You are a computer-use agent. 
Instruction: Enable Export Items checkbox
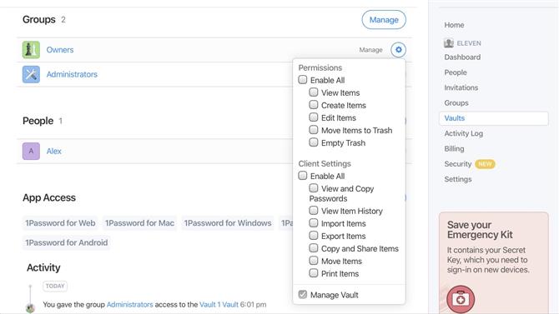[x=314, y=236]
